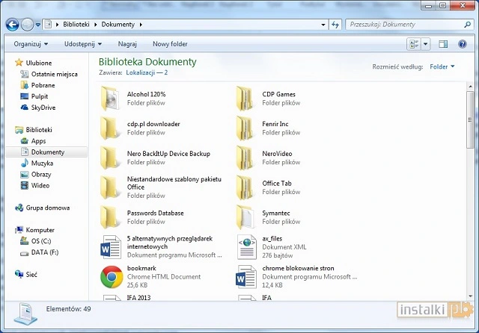The width and height of the screenshot is (479, 333).
Task: Click the Lokalizacje — 2 link
Action: pyautogui.click(x=147, y=73)
